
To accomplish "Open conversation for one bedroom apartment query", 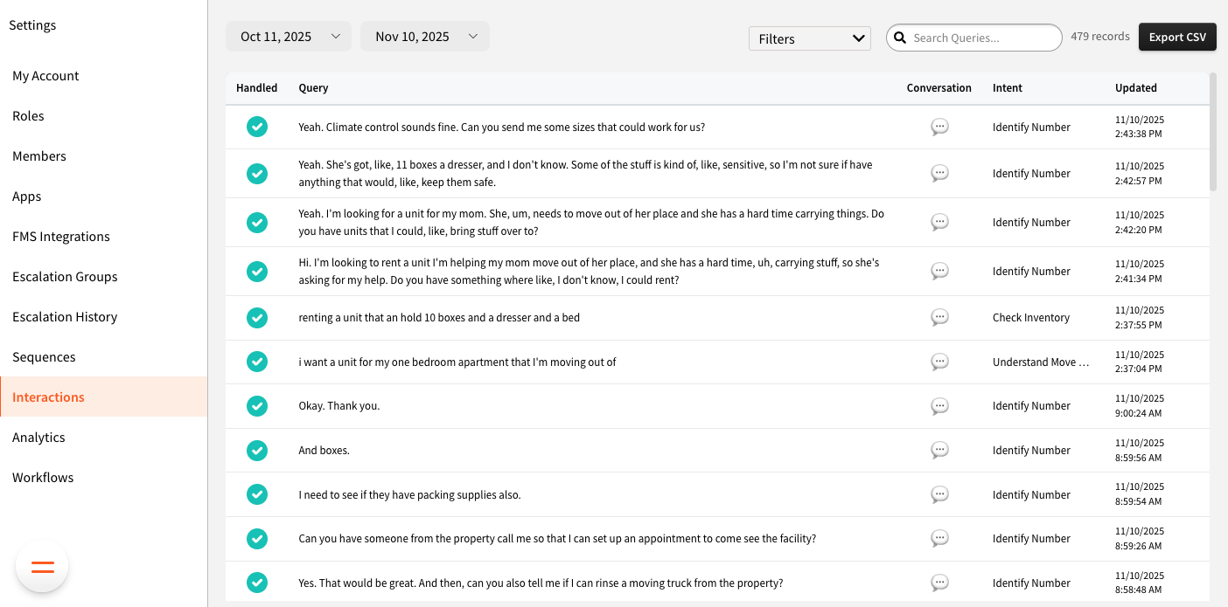I will [939, 362].
